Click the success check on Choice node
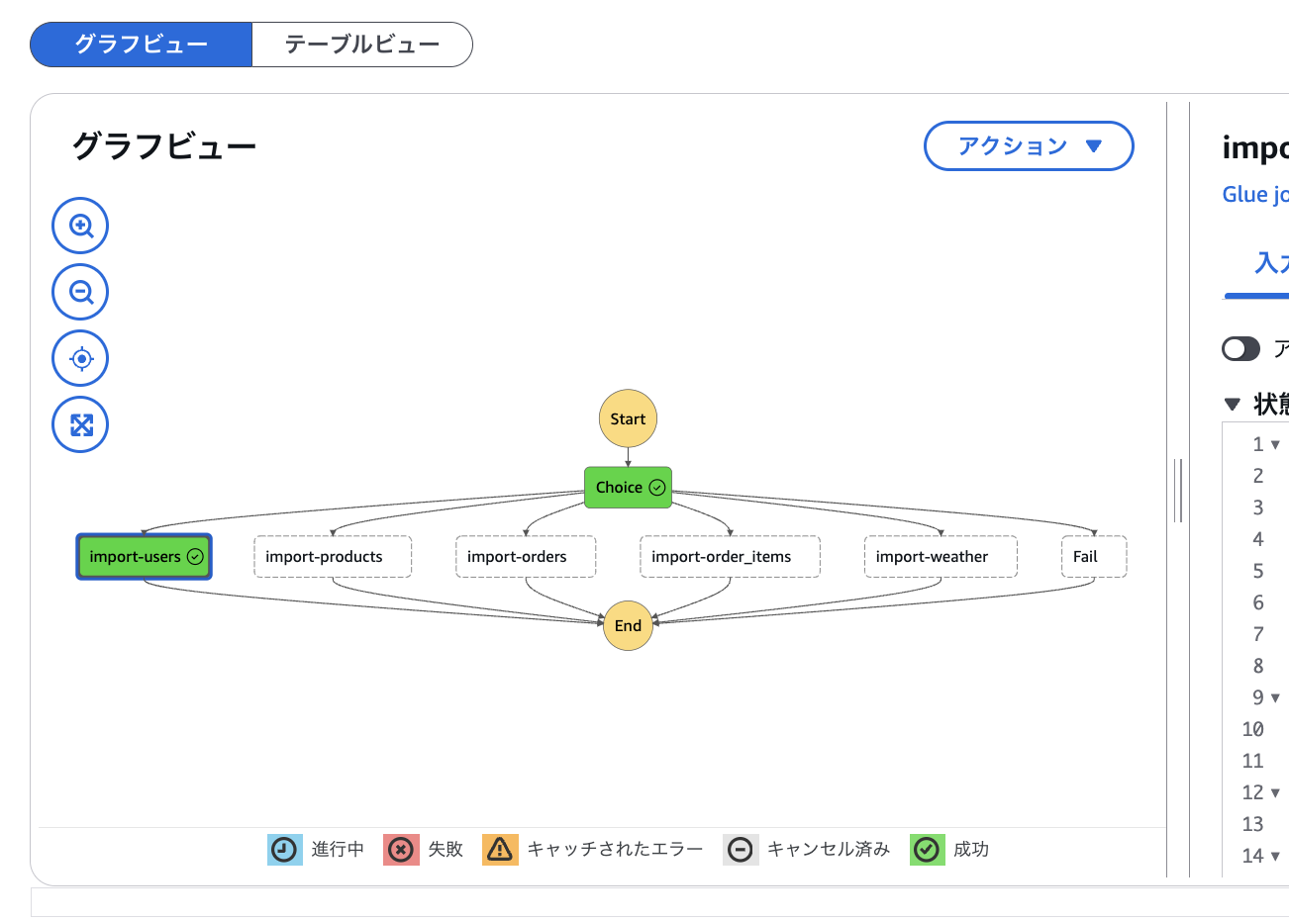The height and width of the screenshot is (922, 1289). tap(656, 488)
